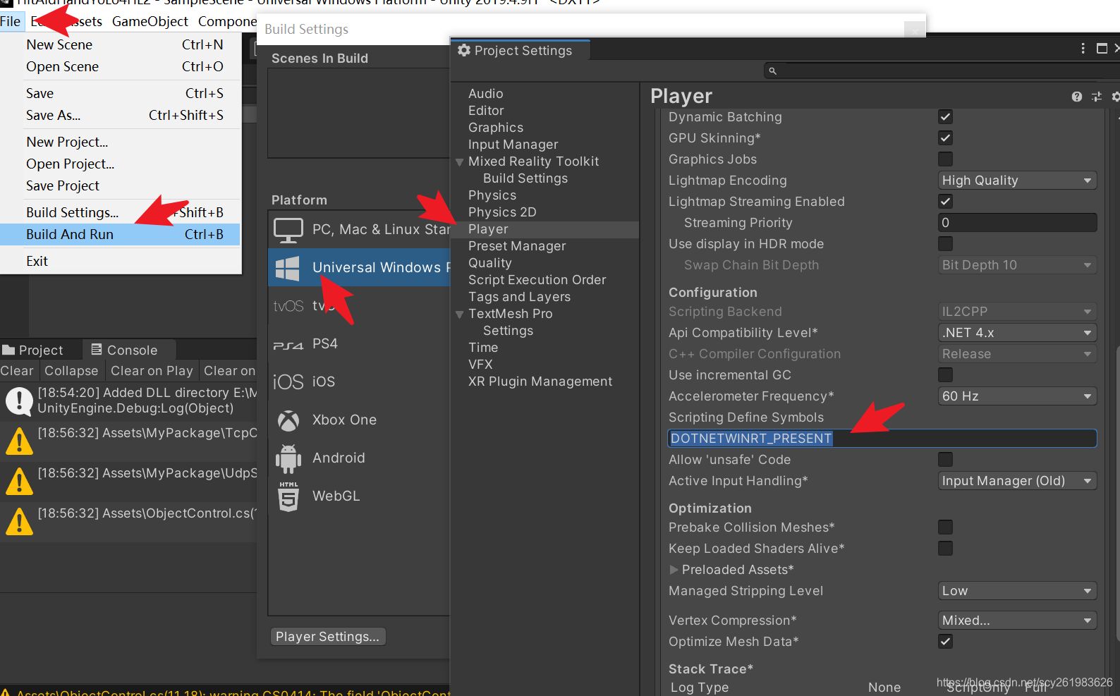Screen dimensions: 1120x696
Task: Toggle the GPU Skinning checkbox
Action: [x=945, y=138]
